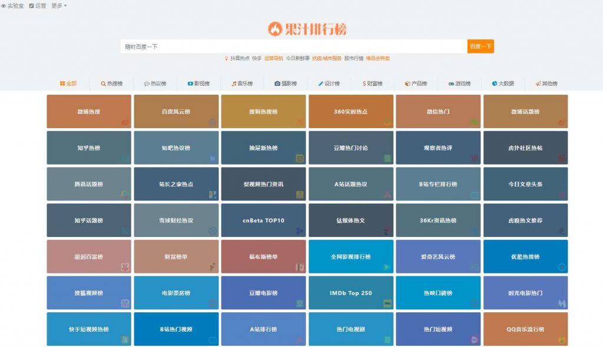This screenshot has height=347, width=603.
Task: Click the QQ Music icon on QQ音乐流行榜 card
Action: 562,340
